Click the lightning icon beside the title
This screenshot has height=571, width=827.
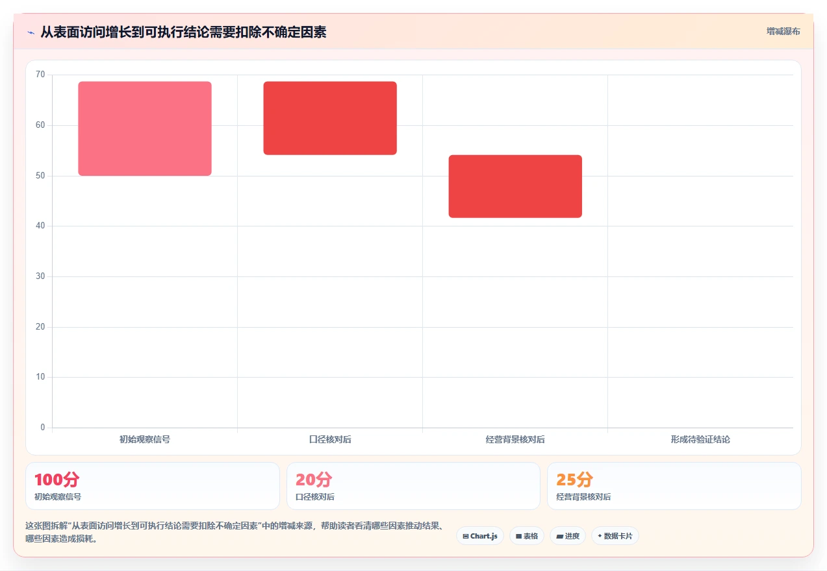click(x=31, y=32)
